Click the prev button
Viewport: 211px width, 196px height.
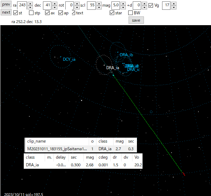[x=6, y=5]
